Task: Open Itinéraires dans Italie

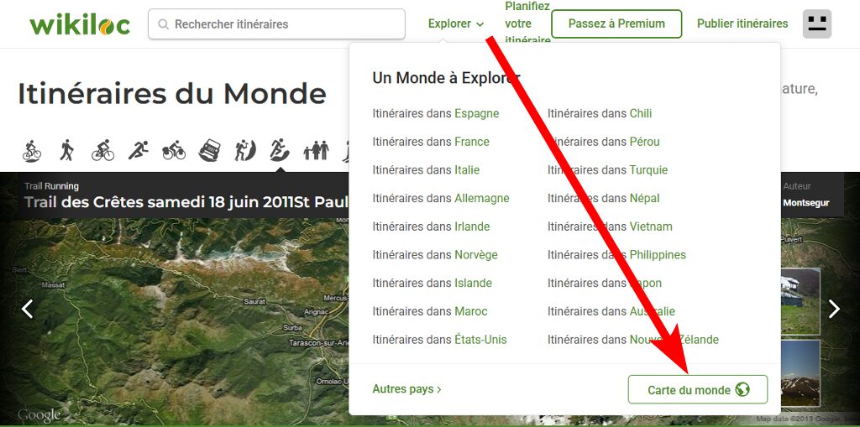Action: click(x=426, y=170)
